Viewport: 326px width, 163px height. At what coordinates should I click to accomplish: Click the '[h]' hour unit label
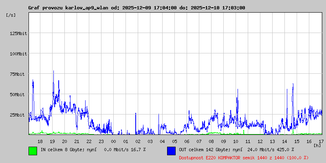(x=317, y=145)
